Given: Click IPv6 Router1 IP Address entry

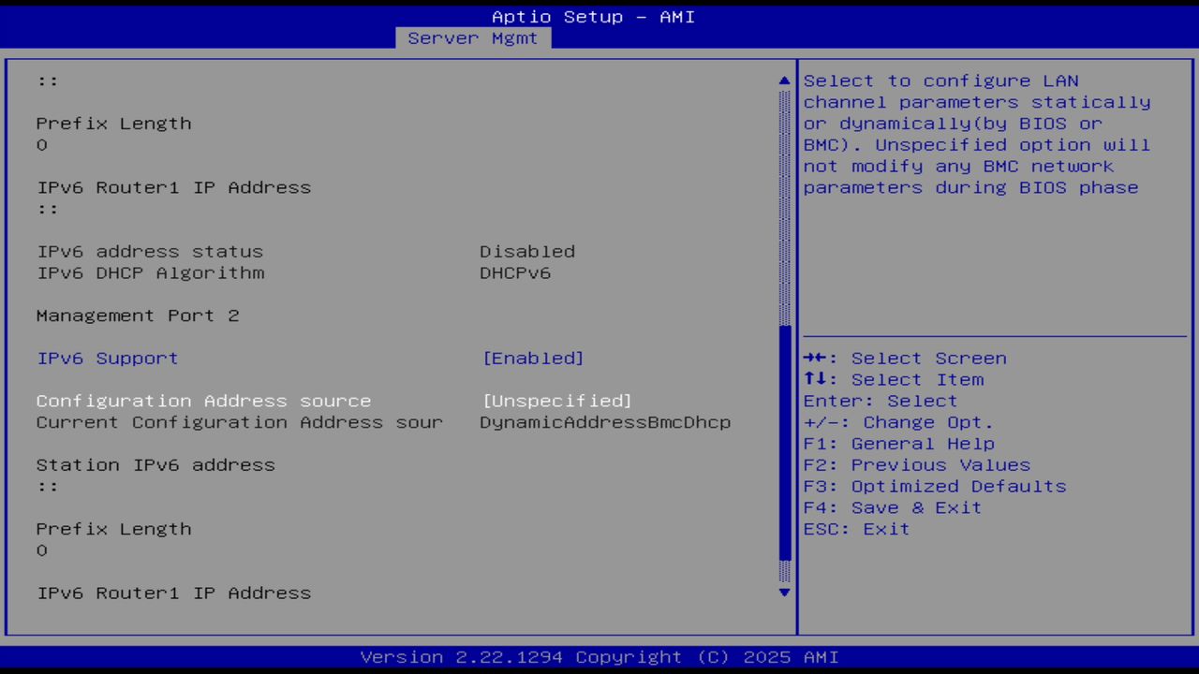Looking at the screenshot, I should pos(173,593).
